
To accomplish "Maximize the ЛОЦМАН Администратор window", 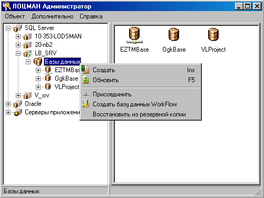I will point(247,6).
